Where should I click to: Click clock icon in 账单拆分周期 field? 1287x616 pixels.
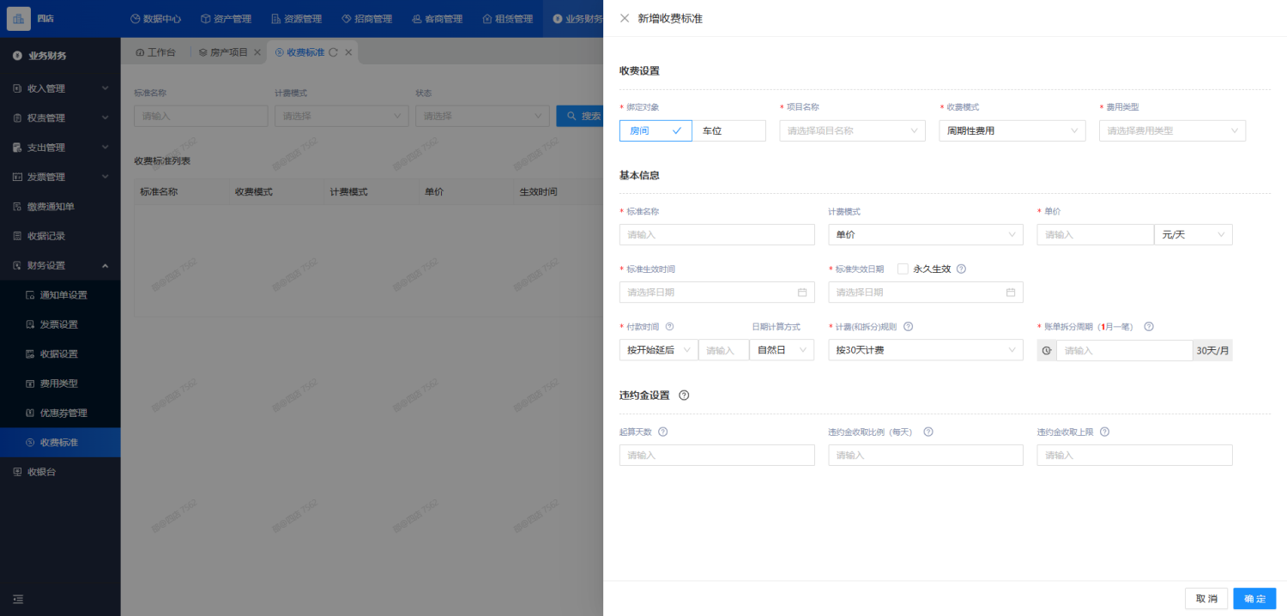point(1047,351)
